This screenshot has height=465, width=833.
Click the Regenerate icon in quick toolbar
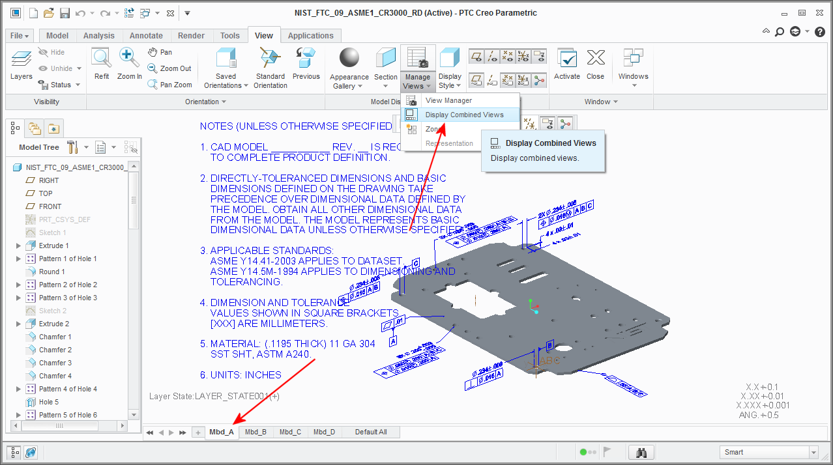(x=128, y=12)
